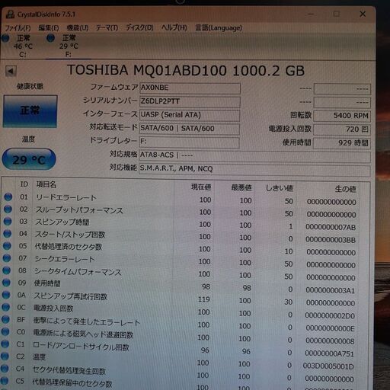Click status orb for ID 08 seek time performance
The image size is (390, 390).
pyautogui.click(x=7, y=270)
